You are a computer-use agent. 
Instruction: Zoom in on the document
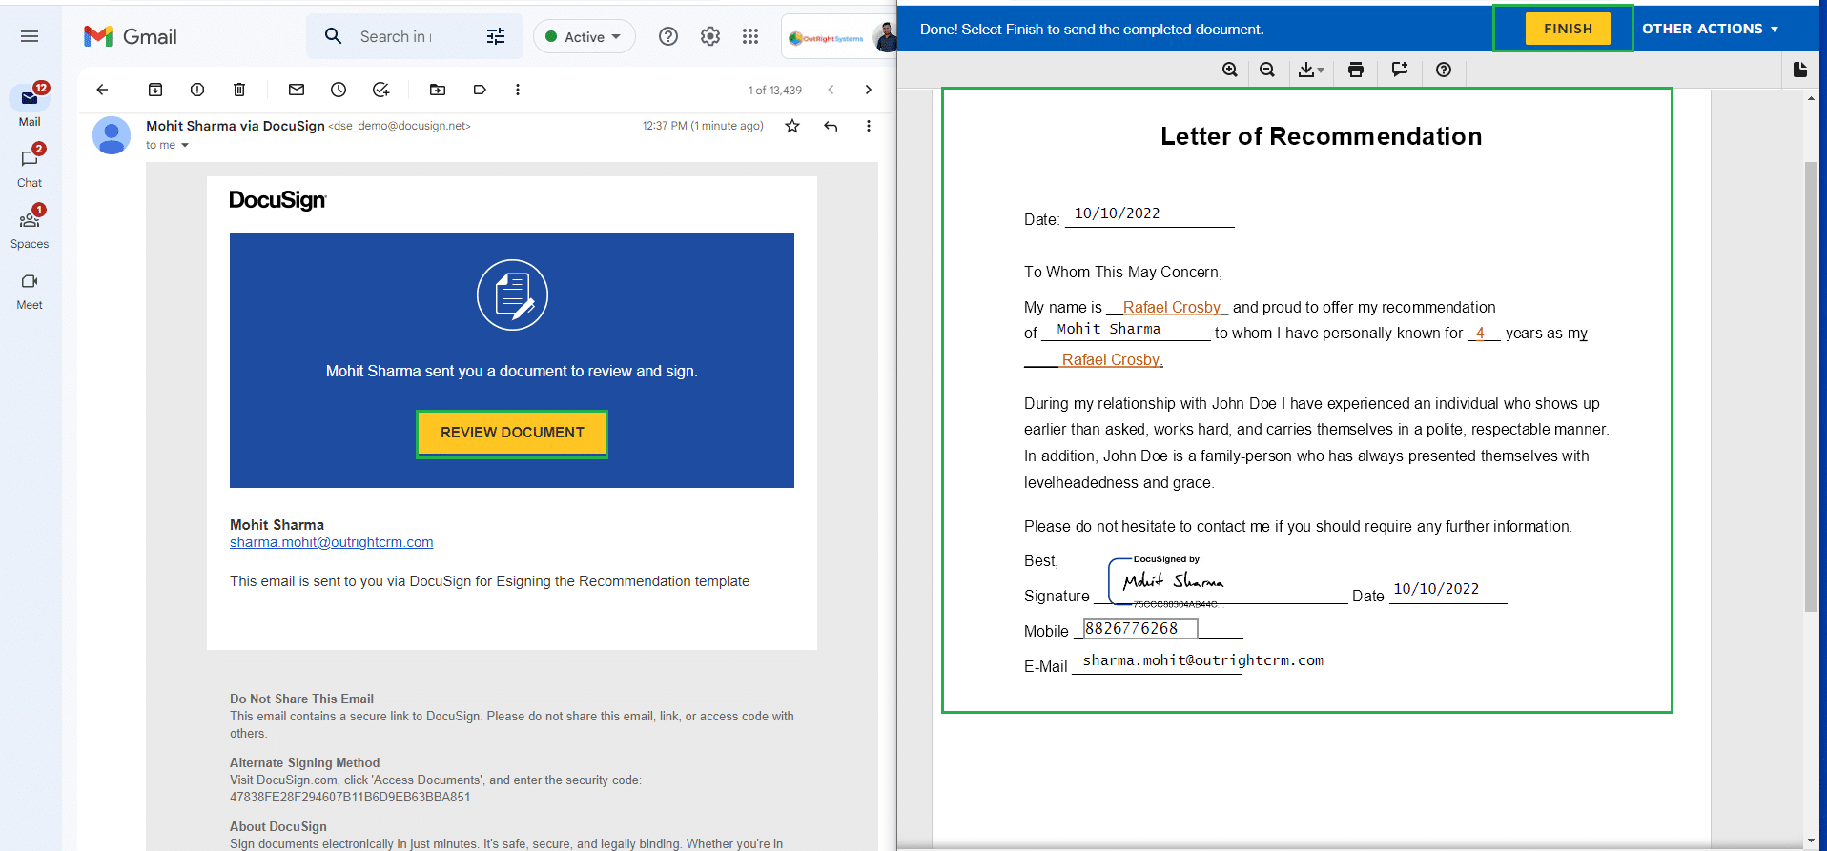pyautogui.click(x=1230, y=70)
